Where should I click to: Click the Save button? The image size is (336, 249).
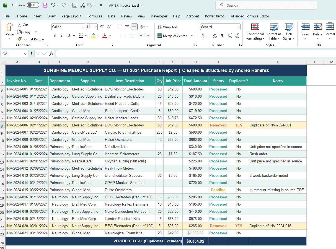45,5
